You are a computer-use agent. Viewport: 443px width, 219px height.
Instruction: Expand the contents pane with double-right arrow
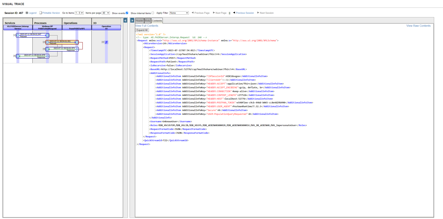point(132,20)
